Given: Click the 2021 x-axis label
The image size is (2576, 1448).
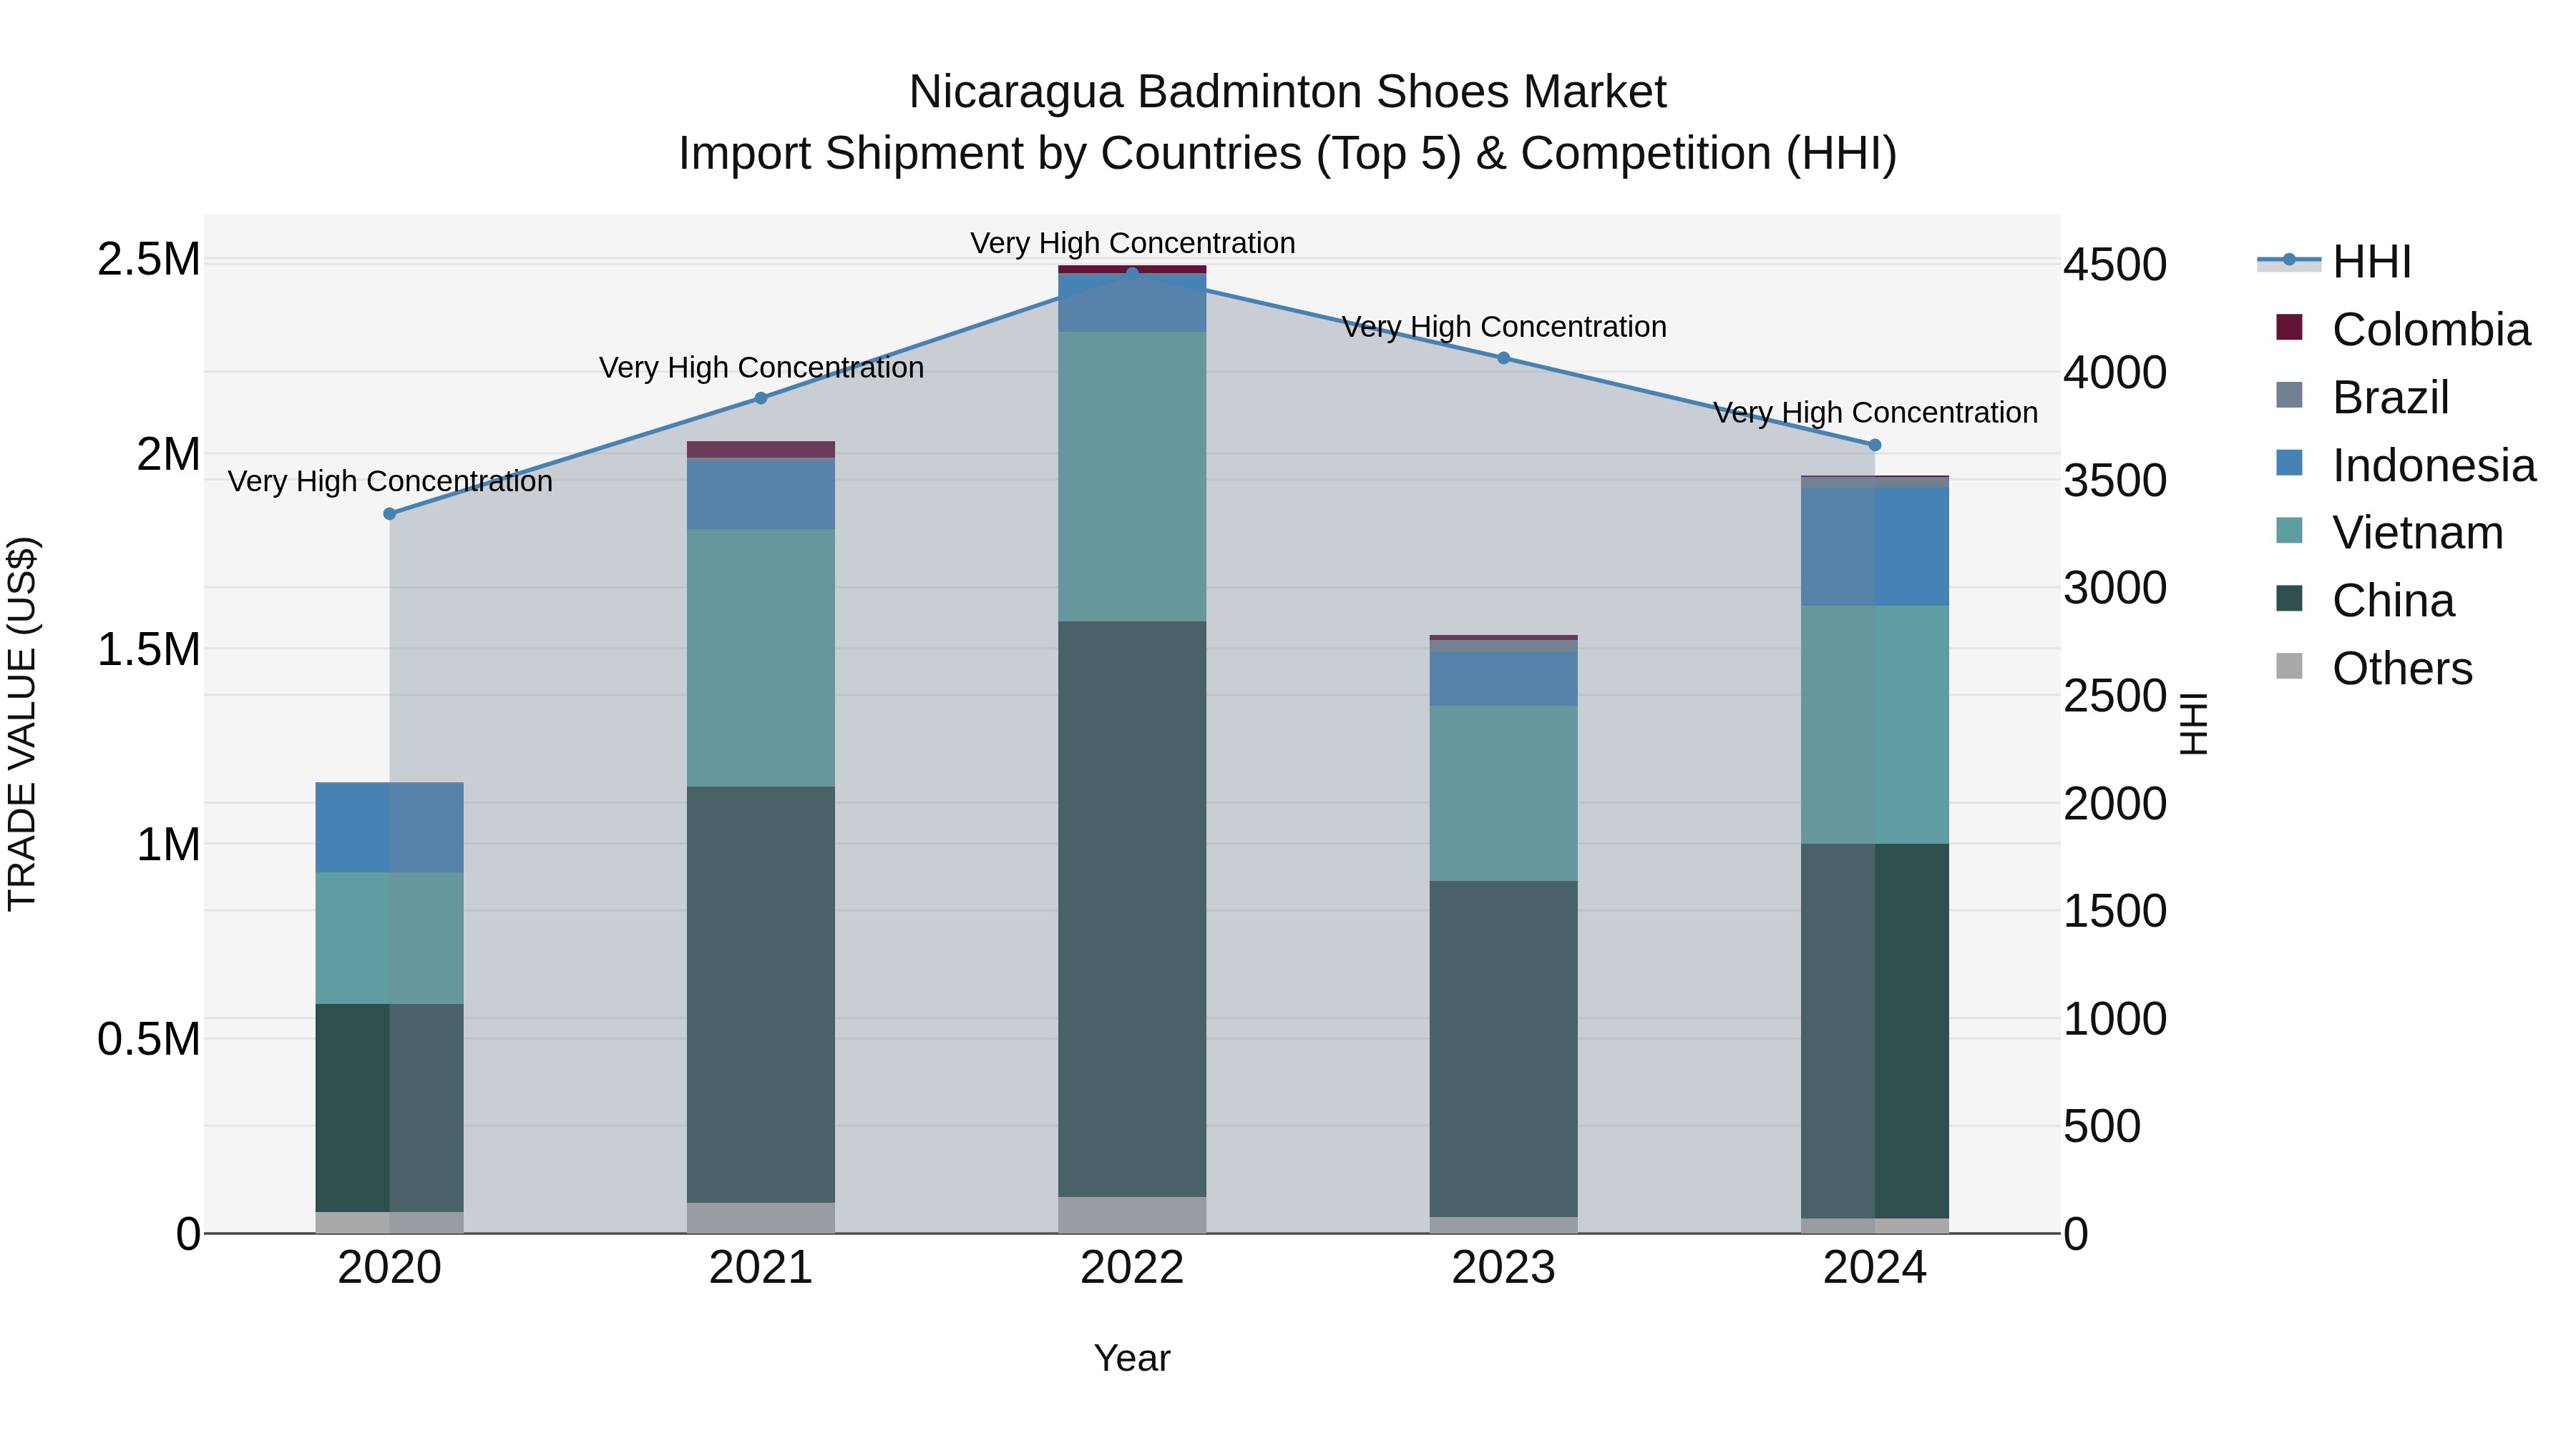Looking at the screenshot, I should [x=761, y=1268].
